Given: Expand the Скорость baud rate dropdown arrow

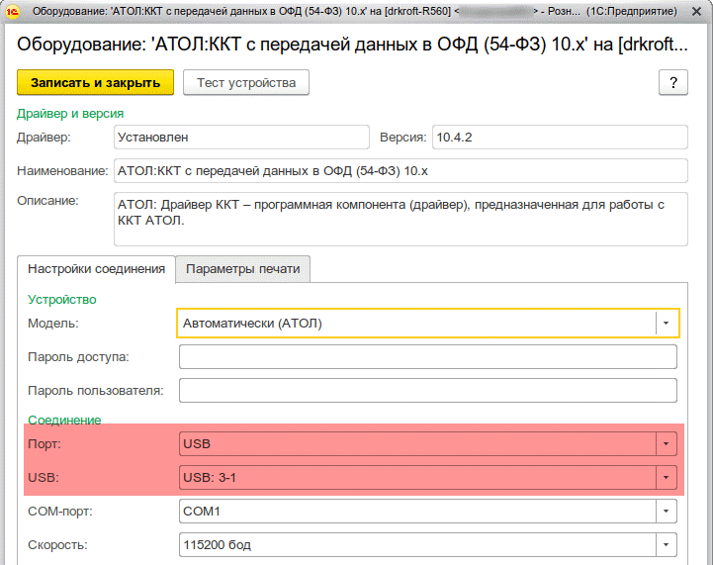Looking at the screenshot, I should point(667,545).
